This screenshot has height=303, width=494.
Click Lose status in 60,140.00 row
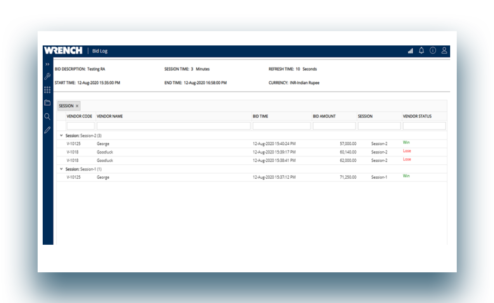(407, 151)
